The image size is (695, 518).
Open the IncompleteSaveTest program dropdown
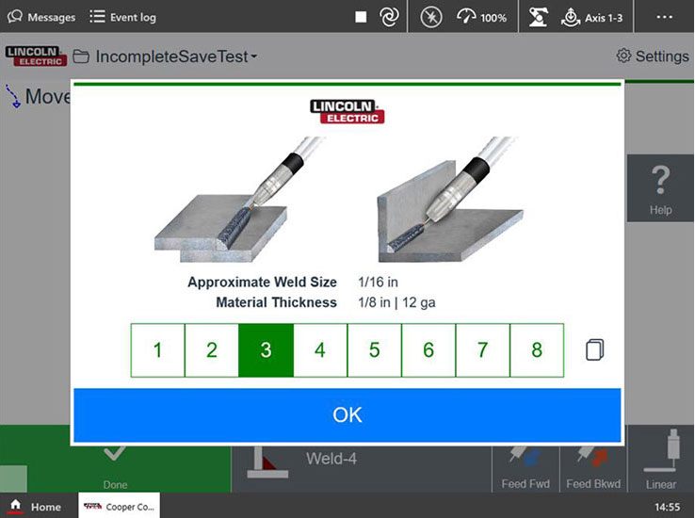(176, 57)
